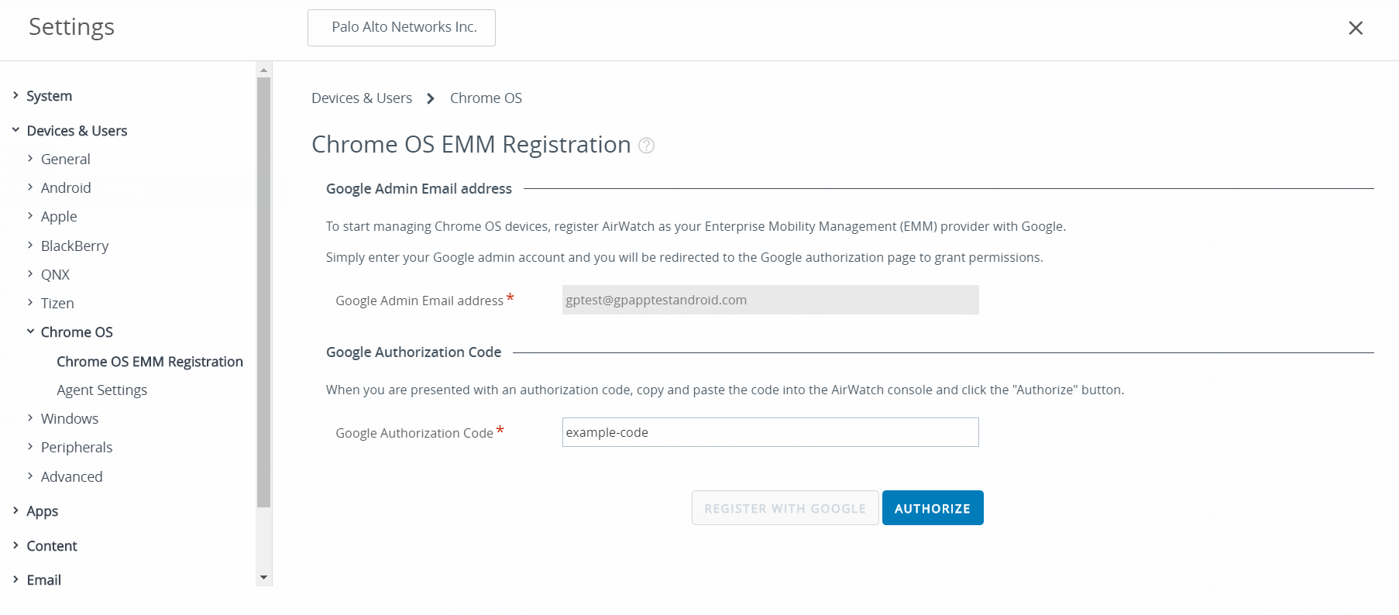Click the Authorize button
The width and height of the screenshot is (1399, 615).
[x=932, y=508]
